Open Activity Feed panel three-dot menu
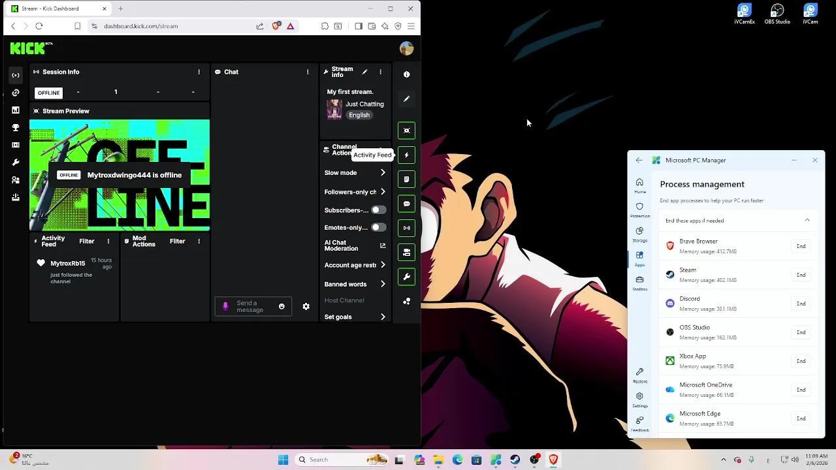 (x=108, y=242)
